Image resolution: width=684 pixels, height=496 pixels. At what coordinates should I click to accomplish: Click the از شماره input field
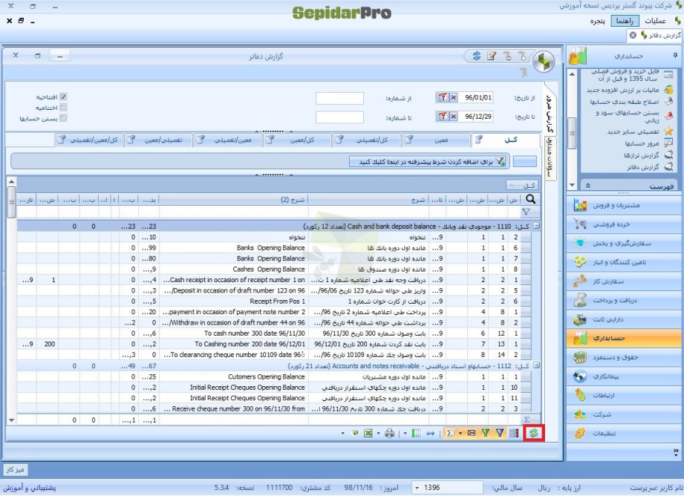pos(340,98)
